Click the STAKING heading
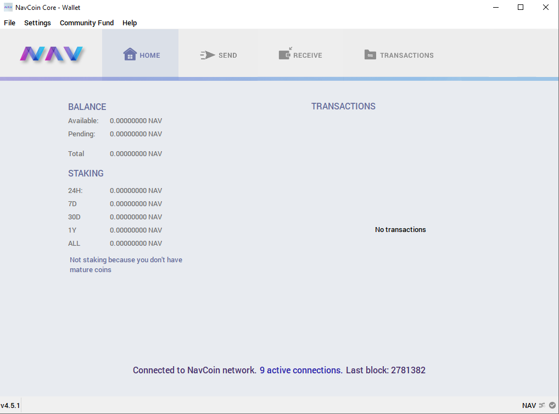 coord(86,173)
